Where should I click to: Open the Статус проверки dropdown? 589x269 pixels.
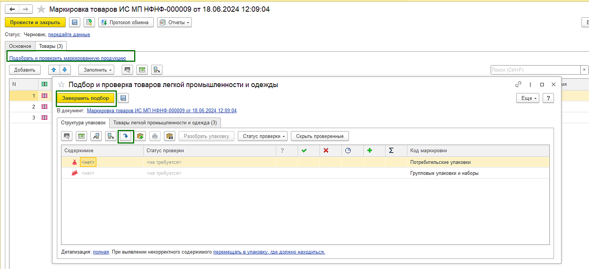tap(263, 136)
